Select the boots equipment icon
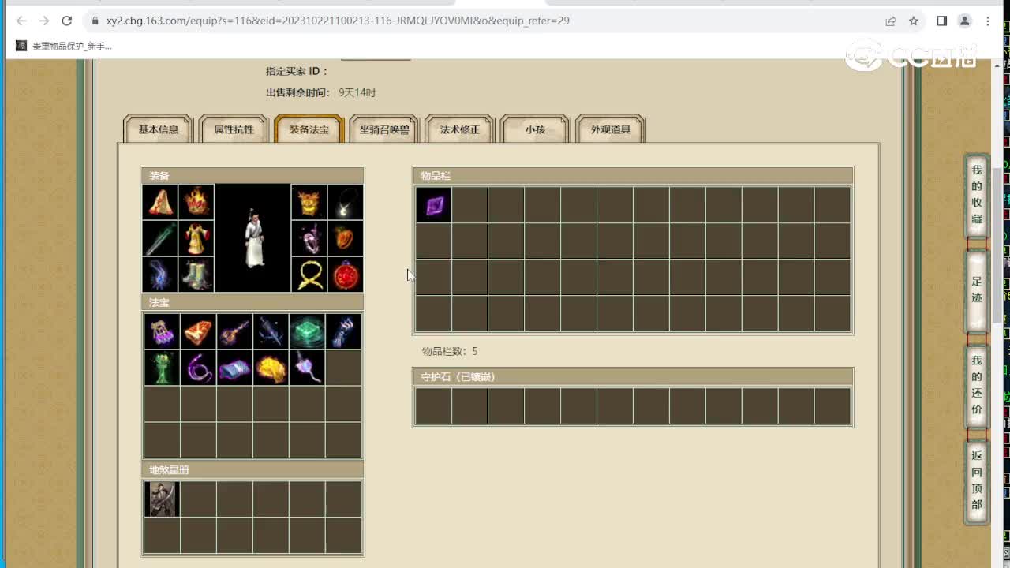1010x568 pixels. 196,275
